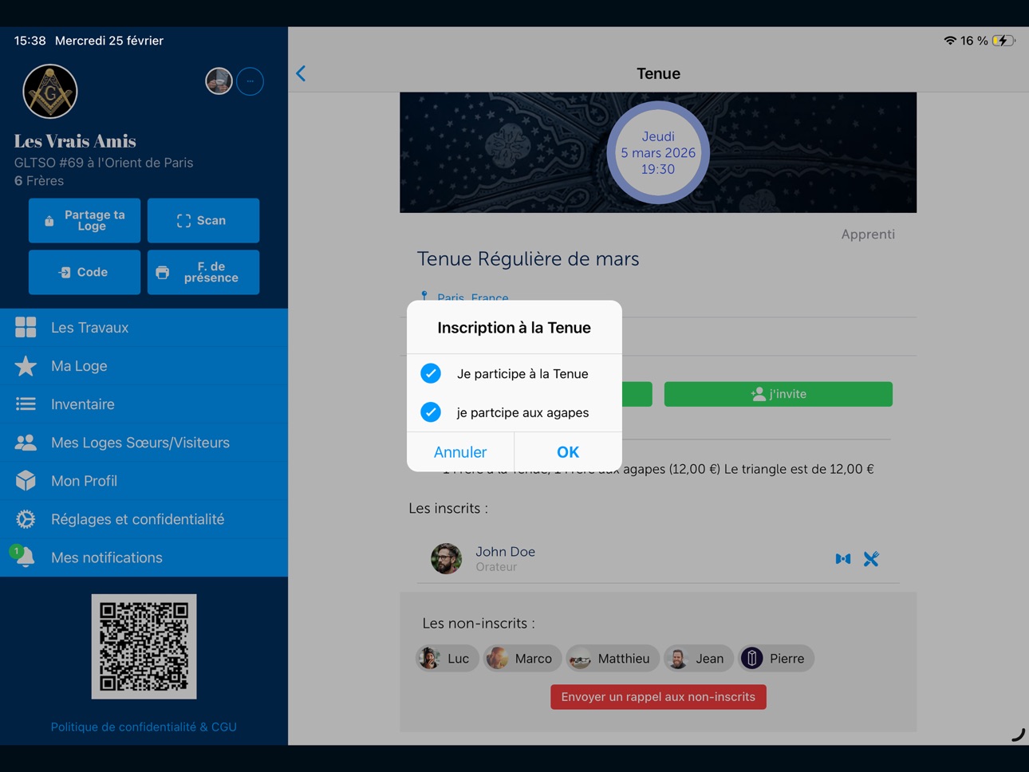Screen dimensions: 1029x772
Task: Click the 6 Frères member count
Action: pos(39,181)
